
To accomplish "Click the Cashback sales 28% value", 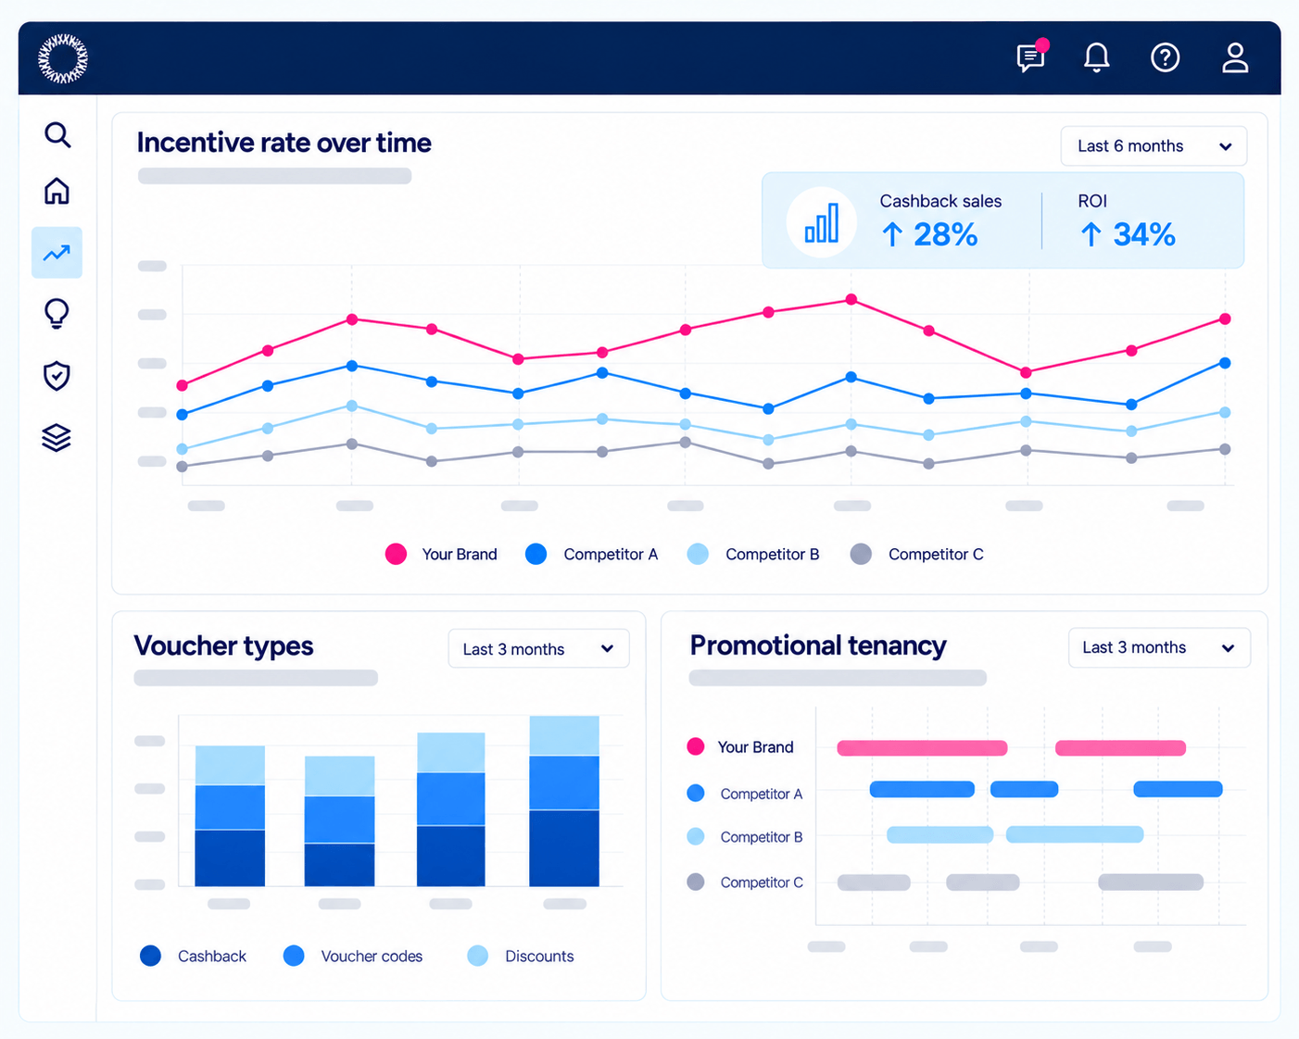I will 929,235.
